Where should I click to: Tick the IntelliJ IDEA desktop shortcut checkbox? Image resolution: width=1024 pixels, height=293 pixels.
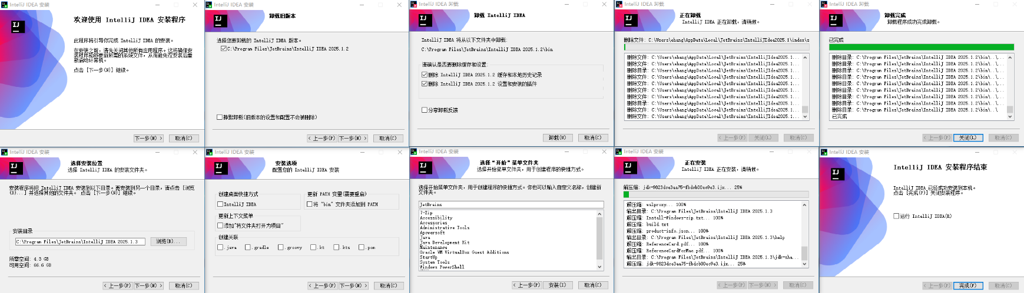220,204
